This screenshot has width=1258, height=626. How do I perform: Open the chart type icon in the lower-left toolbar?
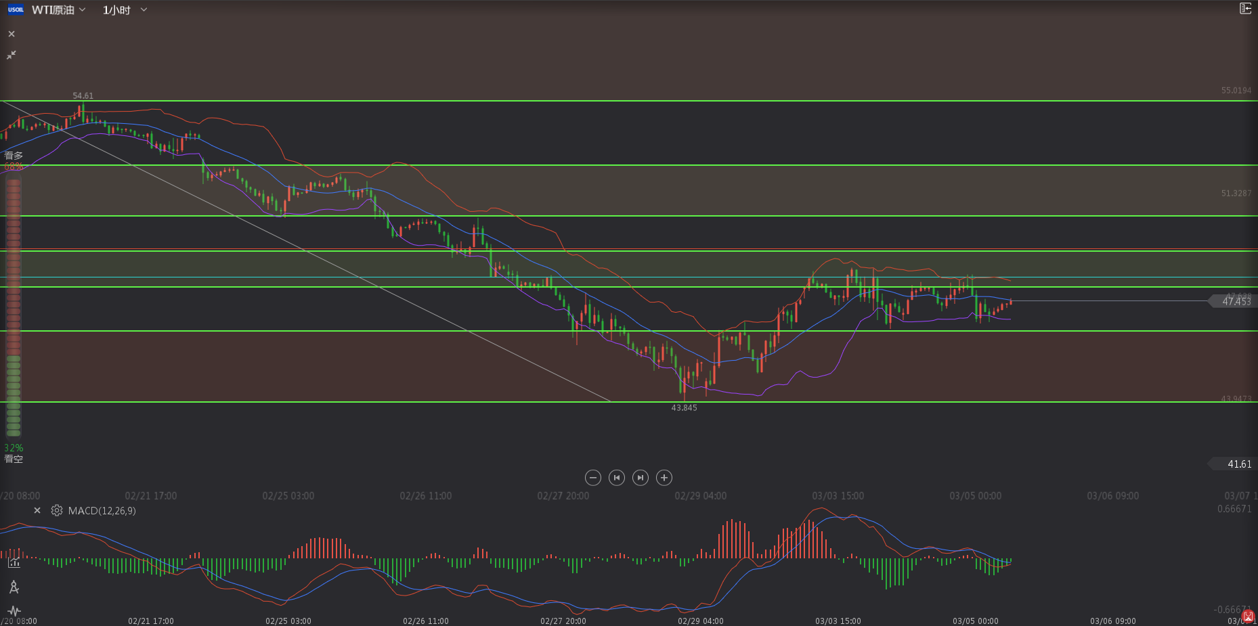click(x=14, y=562)
